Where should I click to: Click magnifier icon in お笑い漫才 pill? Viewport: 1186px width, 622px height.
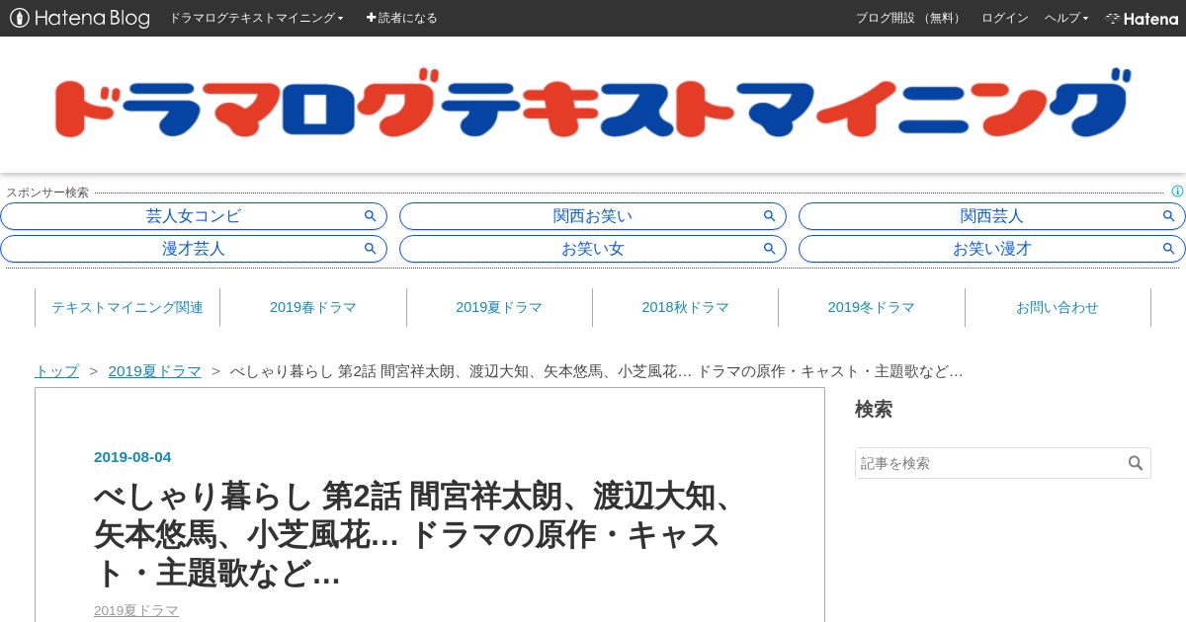tap(1169, 249)
